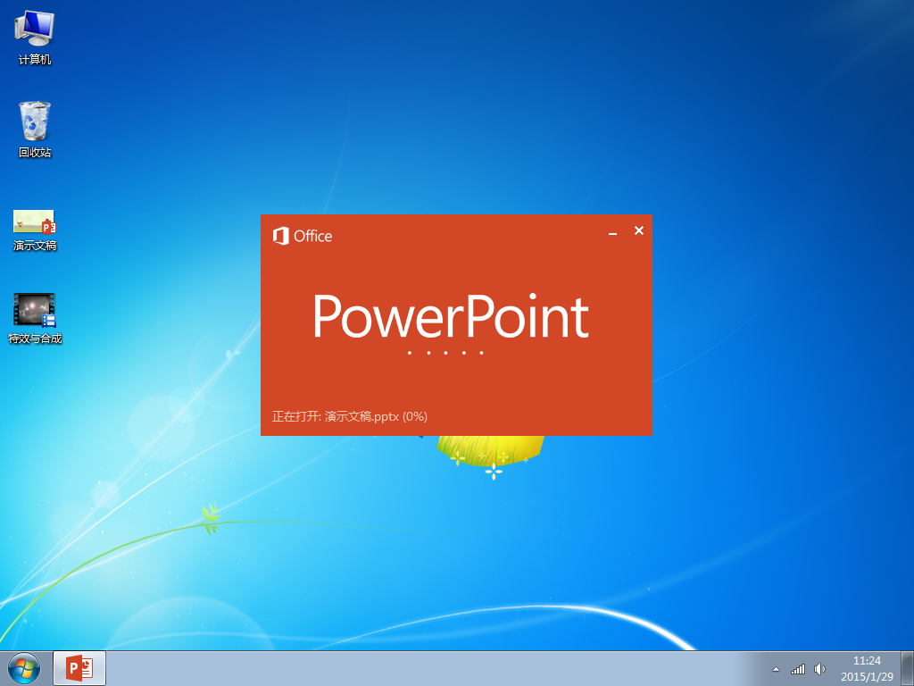Screen dimensions: 914x686
Task: Click the PowerPoint taskbar button
Action: point(79,668)
